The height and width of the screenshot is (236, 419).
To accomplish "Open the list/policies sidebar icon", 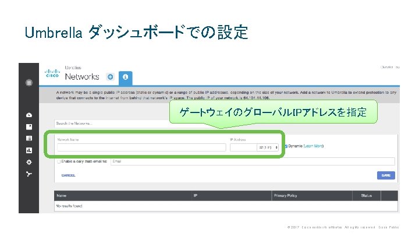I will tap(29, 138).
